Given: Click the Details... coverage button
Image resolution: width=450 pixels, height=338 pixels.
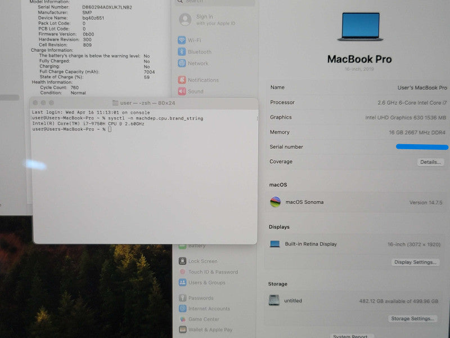Looking at the screenshot, I should 430,162.
